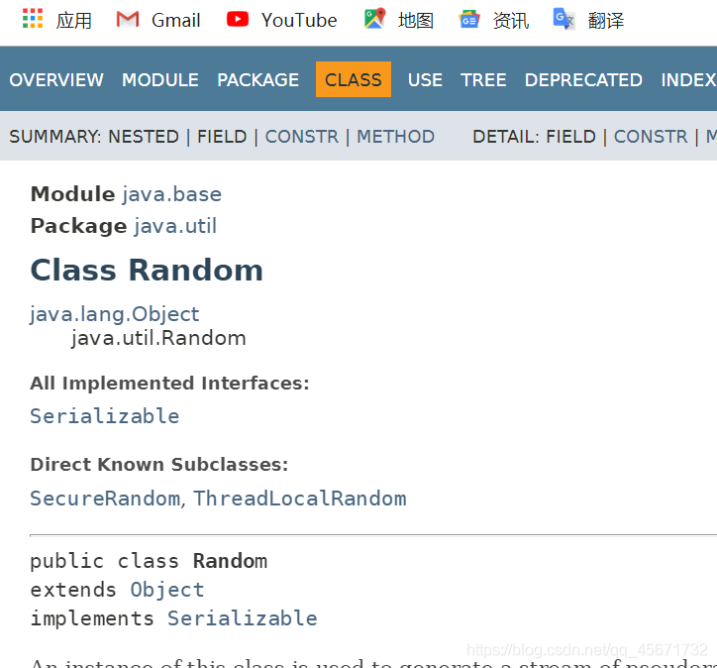Open the java.util package link

click(x=175, y=226)
